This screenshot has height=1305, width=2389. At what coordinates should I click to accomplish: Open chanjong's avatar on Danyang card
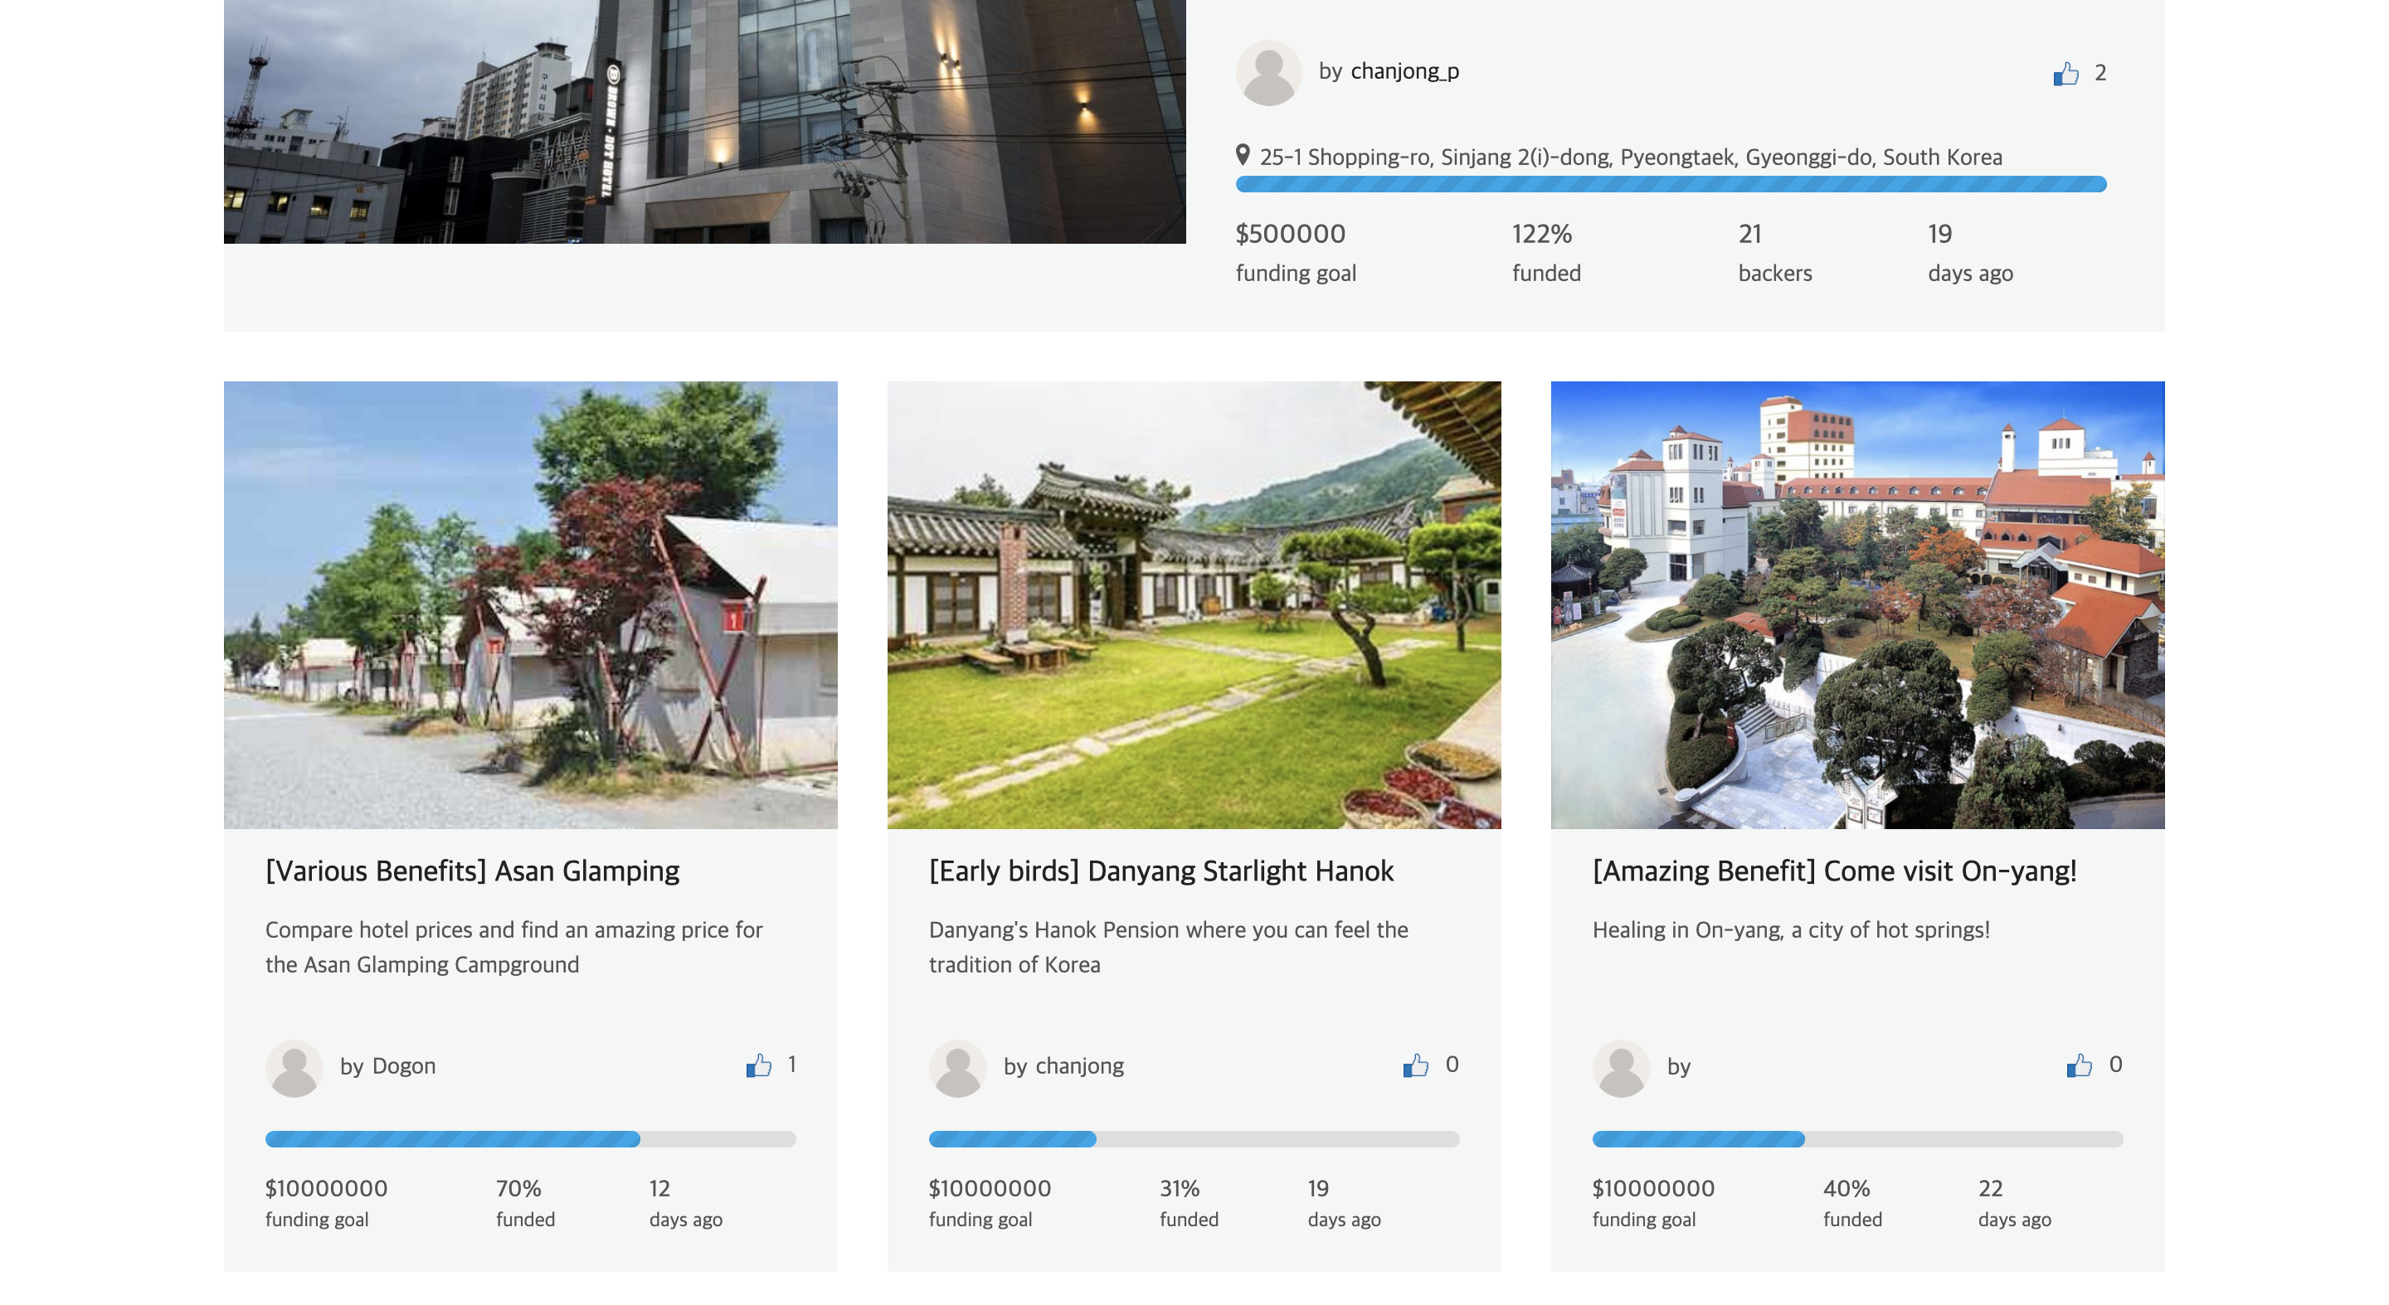[x=957, y=1068]
